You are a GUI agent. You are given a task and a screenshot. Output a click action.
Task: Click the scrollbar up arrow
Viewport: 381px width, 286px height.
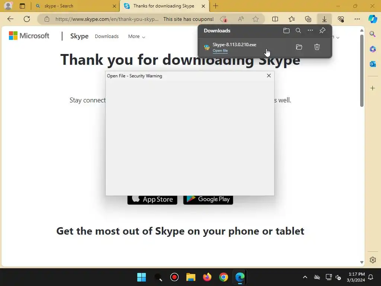click(x=362, y=31)
